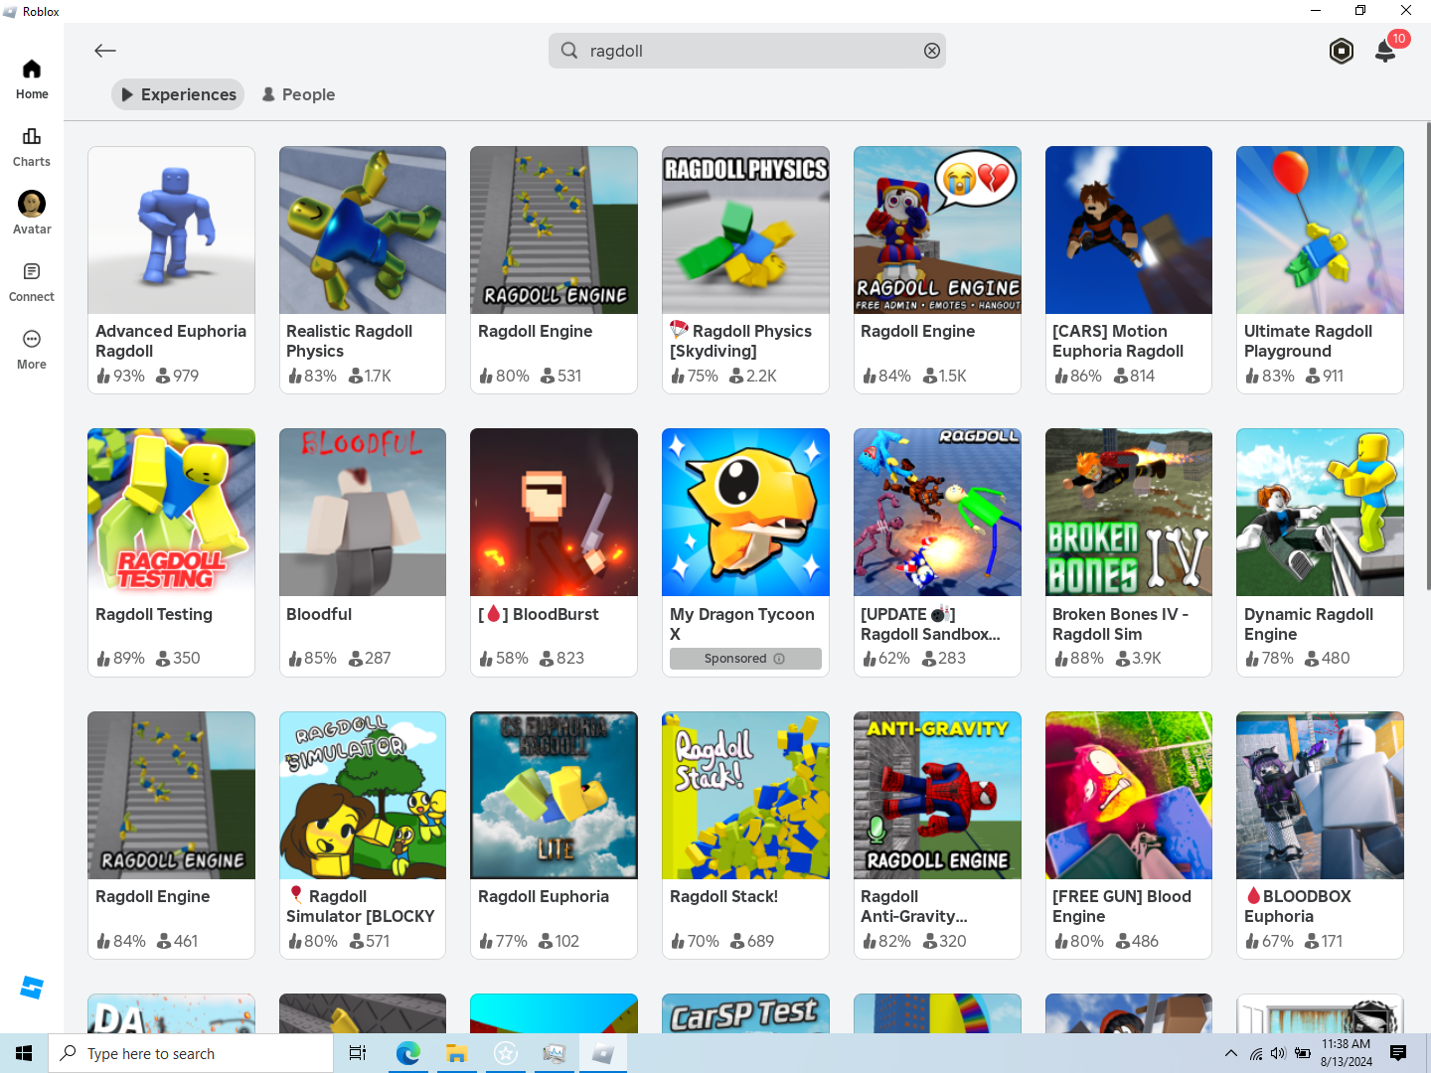1431x1073 pixels.
Task: Open the Bloodful experience
Action: 363,552
